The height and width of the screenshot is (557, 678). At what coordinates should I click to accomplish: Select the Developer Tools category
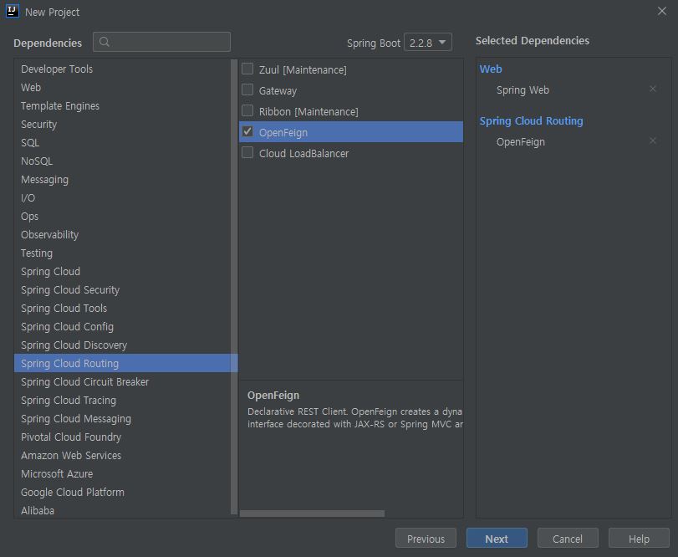click(x=122, y=69)
